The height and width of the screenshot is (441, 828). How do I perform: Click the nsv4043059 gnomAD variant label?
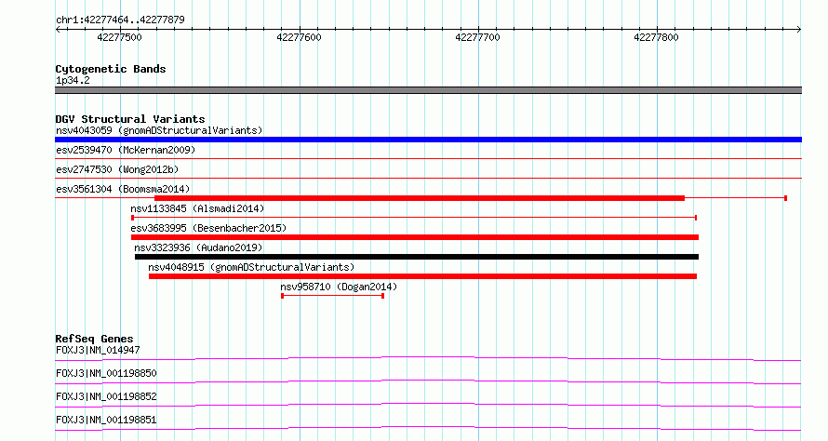[x=159, y=130]
